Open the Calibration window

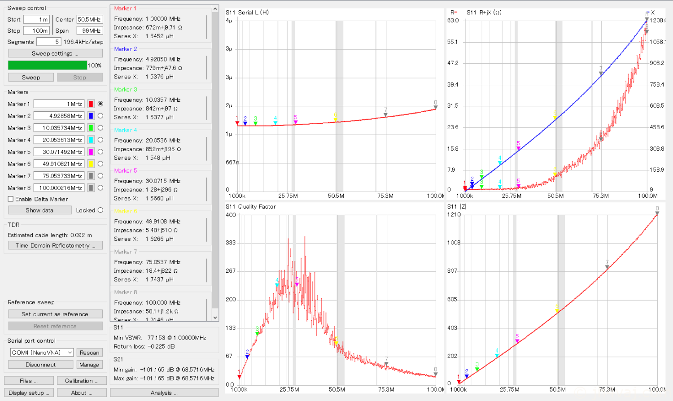(x=80, y=381)
